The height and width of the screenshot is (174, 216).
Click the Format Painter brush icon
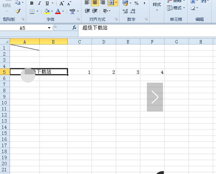(18, 11)
